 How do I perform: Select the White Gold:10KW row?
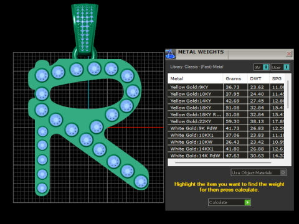[226, 142]
